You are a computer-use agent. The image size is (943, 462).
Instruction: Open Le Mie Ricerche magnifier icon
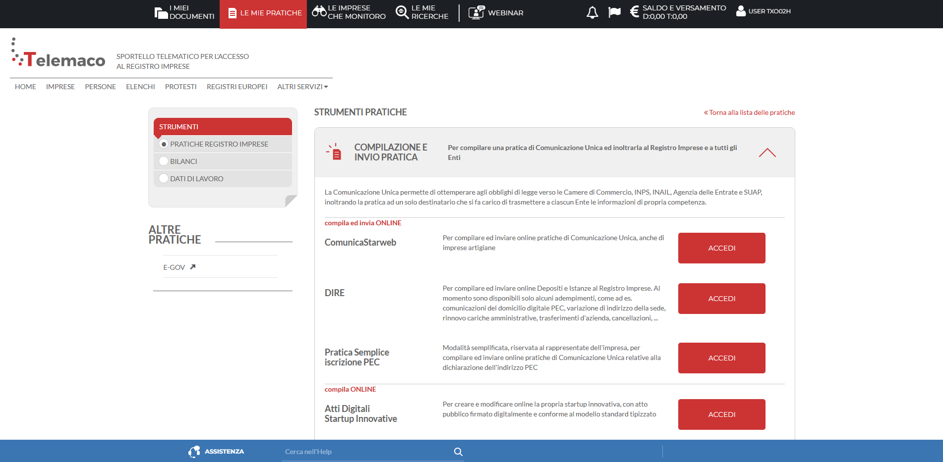coord(402,12)
